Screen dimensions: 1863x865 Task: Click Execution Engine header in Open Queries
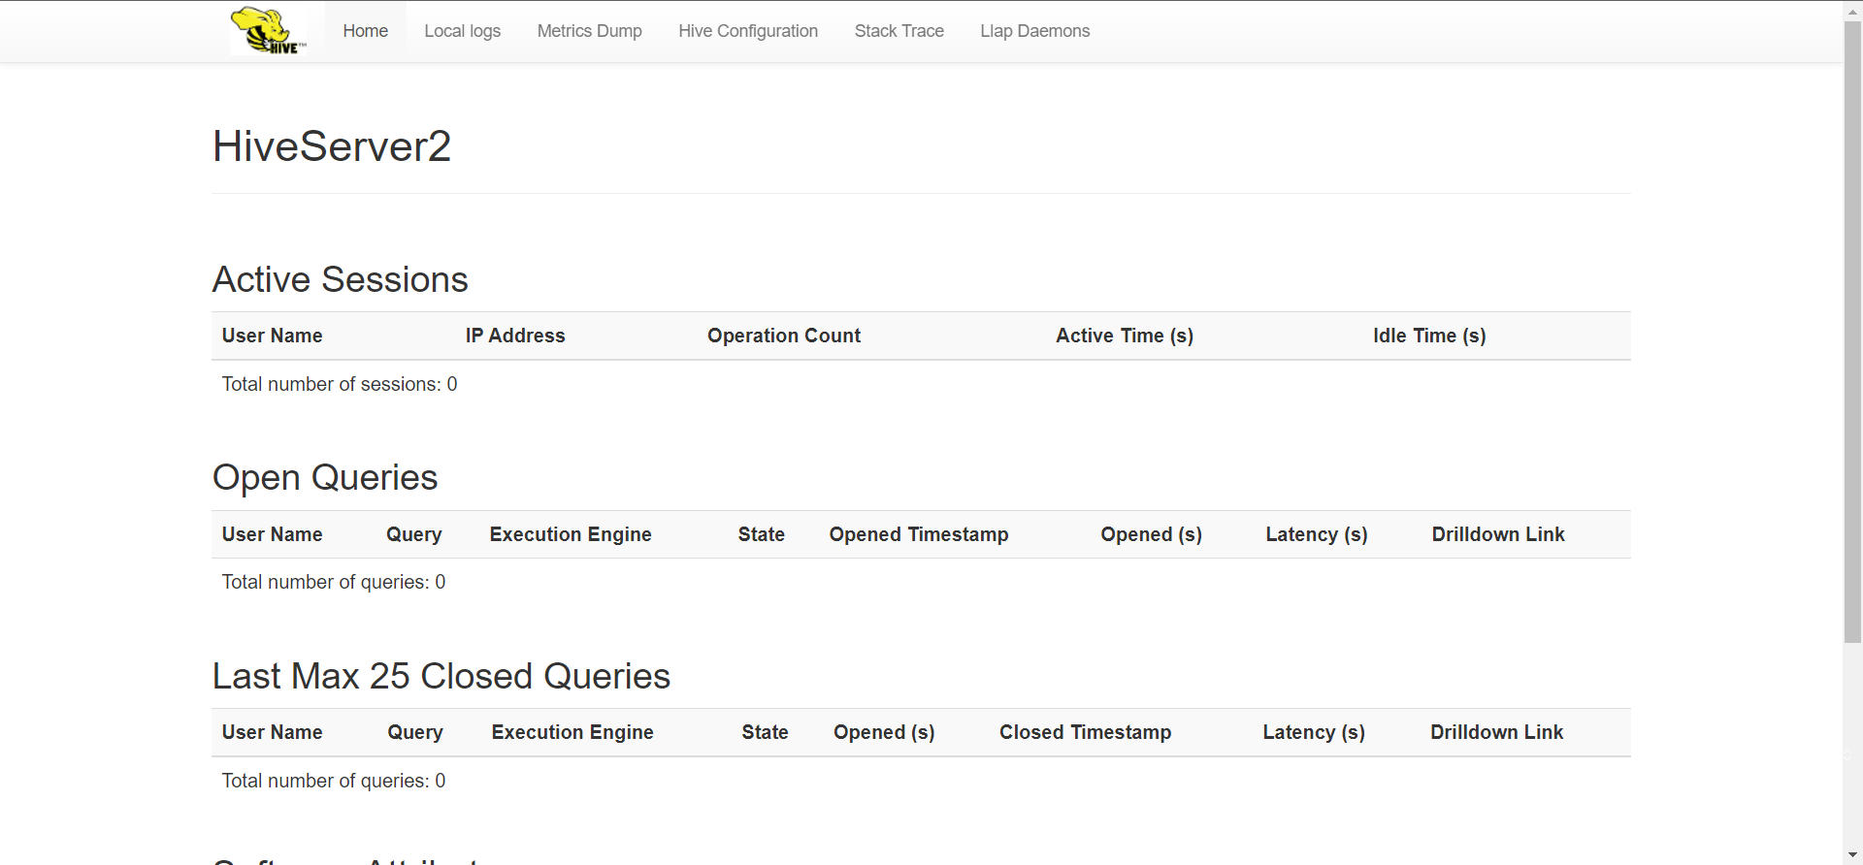tap(571, 534)
